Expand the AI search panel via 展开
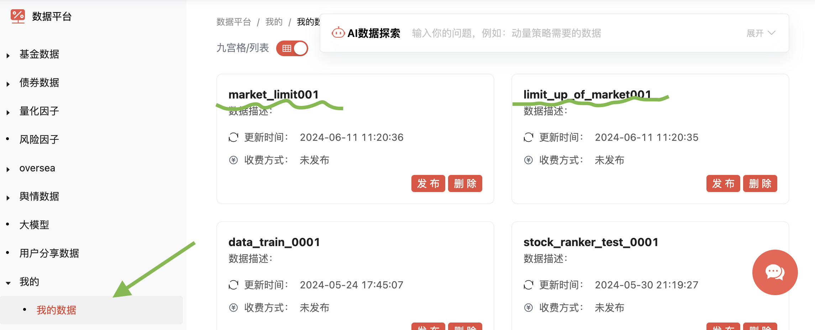Viewport: 815px width, 330px height. [x=761, y=33]
